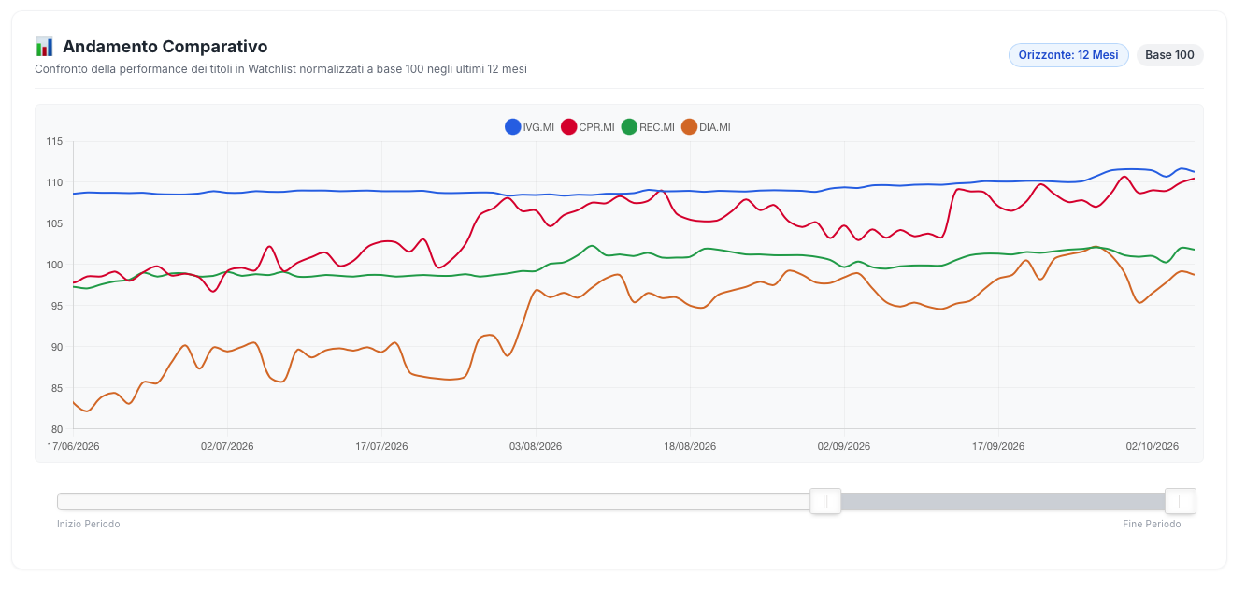Viewport: 1246px width, 591px height.
Task: Click the end-period handle of the range slider
Action: [x=1181, y=501]
